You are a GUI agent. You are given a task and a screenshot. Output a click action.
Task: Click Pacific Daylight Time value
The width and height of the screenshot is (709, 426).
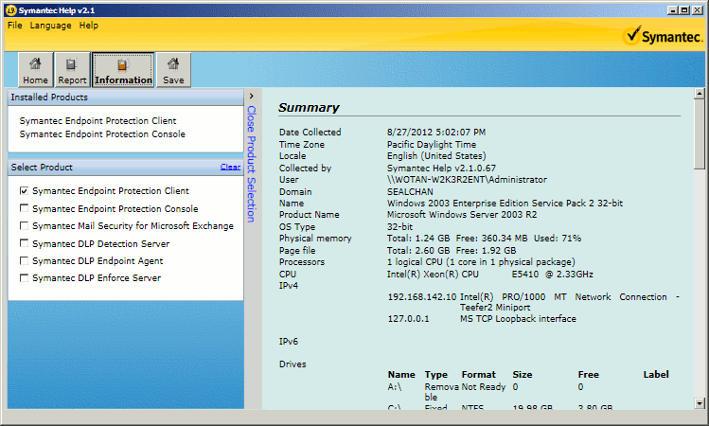pyautogui.click(x=432, y=144)
